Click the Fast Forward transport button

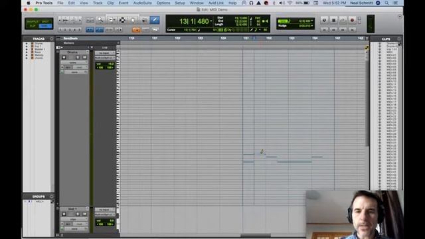343,30
